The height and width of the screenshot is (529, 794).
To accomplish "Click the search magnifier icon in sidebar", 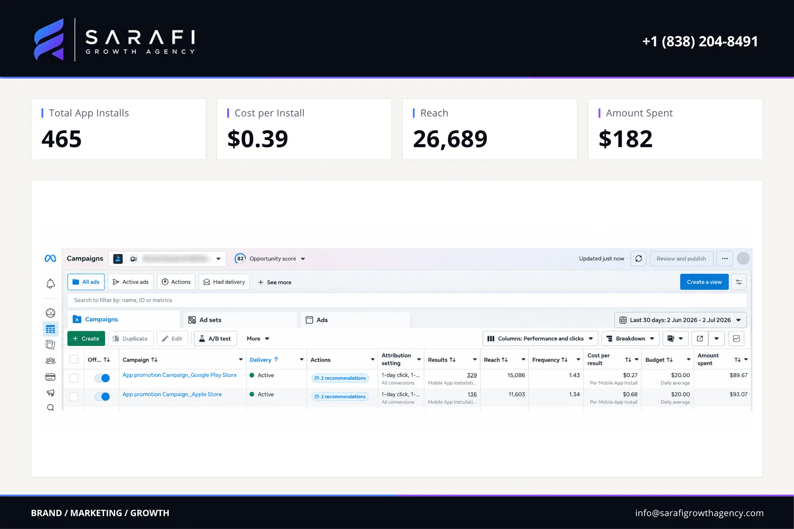I will point(50,408).
